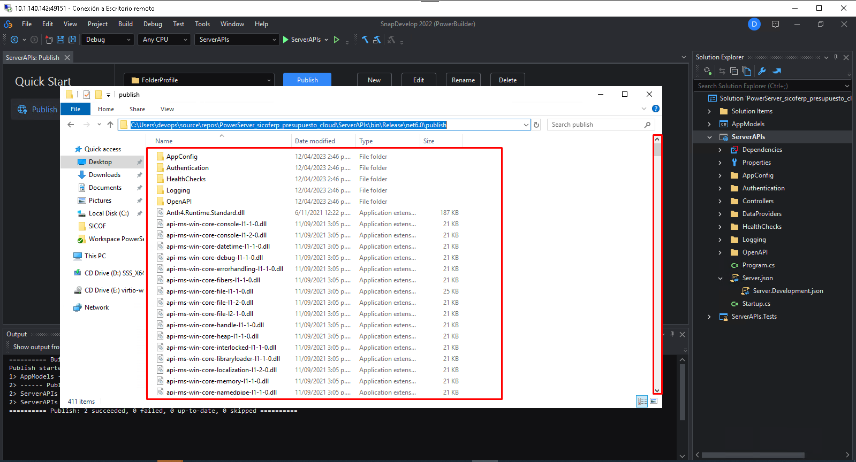856x462 pixels.
Task: Click the blue Publish button
Action: coord(307,80)
